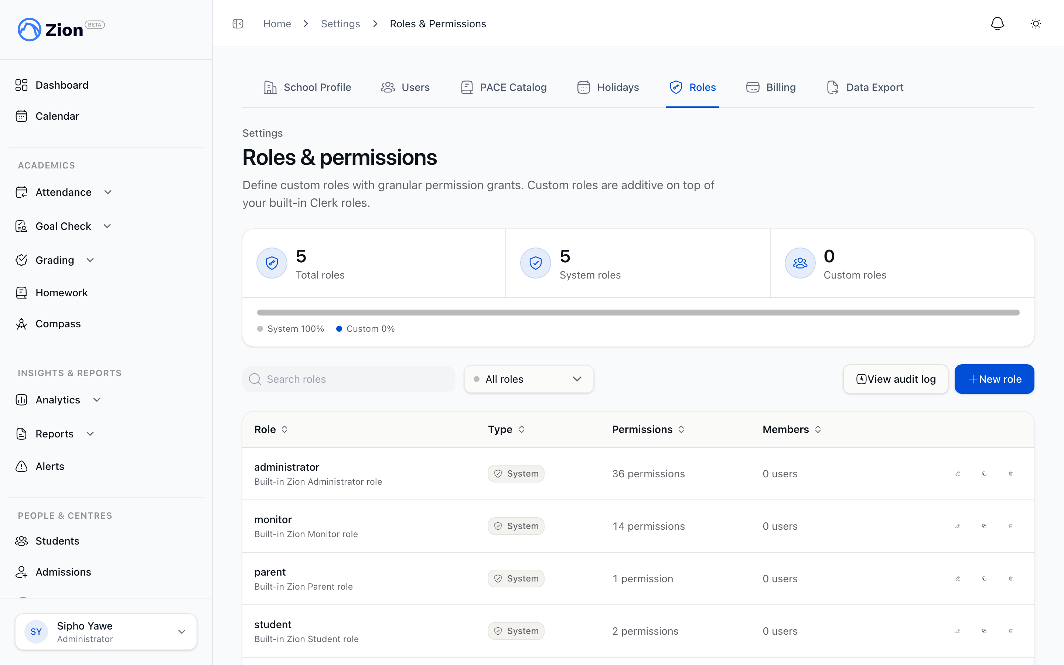Screen dimensions: 1064x665
Task: Switch to the Holidays tab
Action: [x=608, y=87]
